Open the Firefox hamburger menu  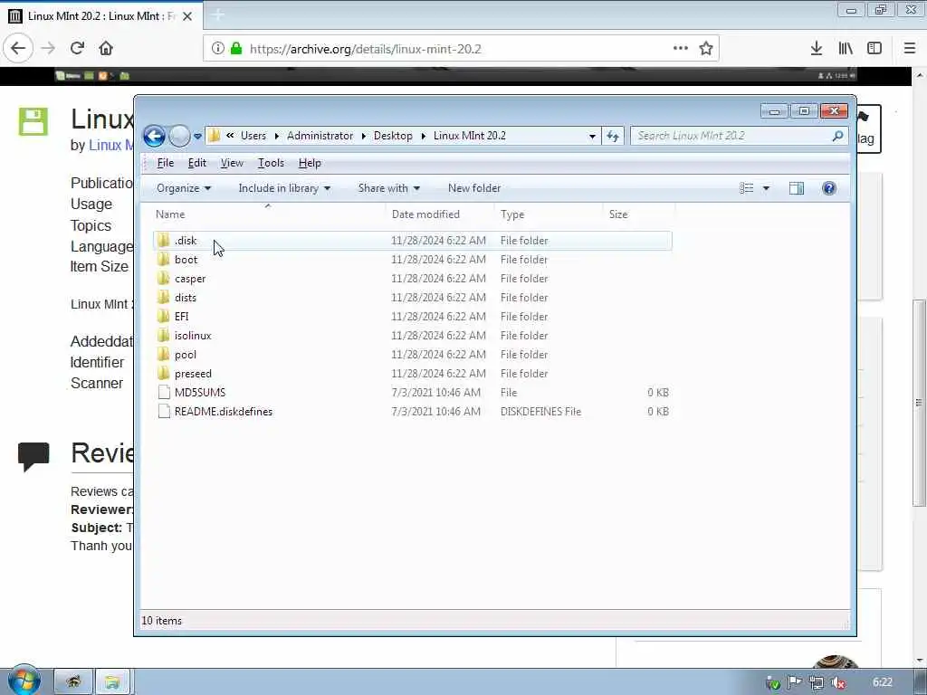click(x=910, y=49)
